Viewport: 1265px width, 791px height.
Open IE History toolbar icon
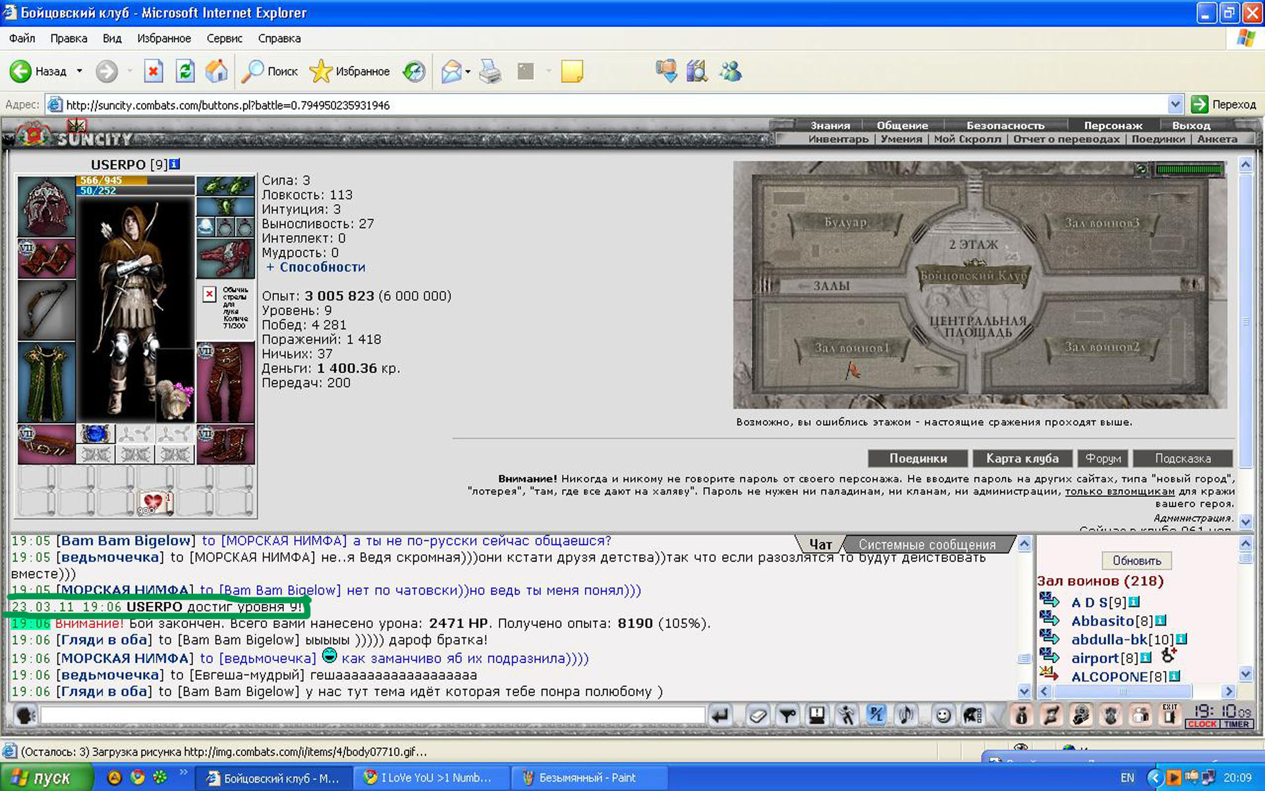(414, 71)
